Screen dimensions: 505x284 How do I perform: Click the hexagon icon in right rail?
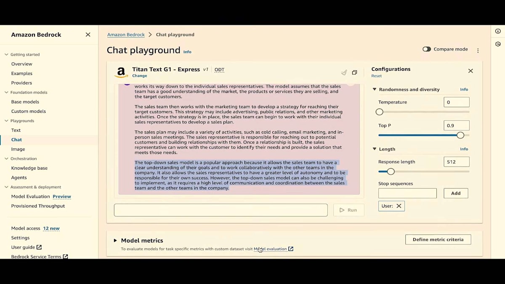pyautogui.click(x=498, y=44)
